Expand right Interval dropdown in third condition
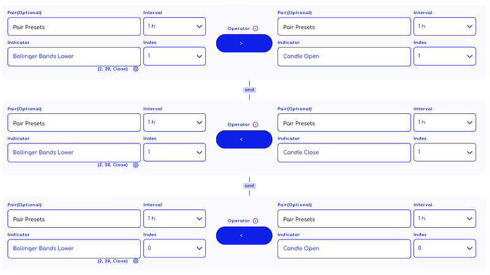490x275 pixels. 445,219
